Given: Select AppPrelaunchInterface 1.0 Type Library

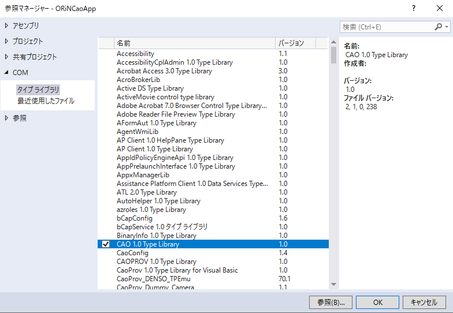Looking at the screenshot, I should click(213, 166).
